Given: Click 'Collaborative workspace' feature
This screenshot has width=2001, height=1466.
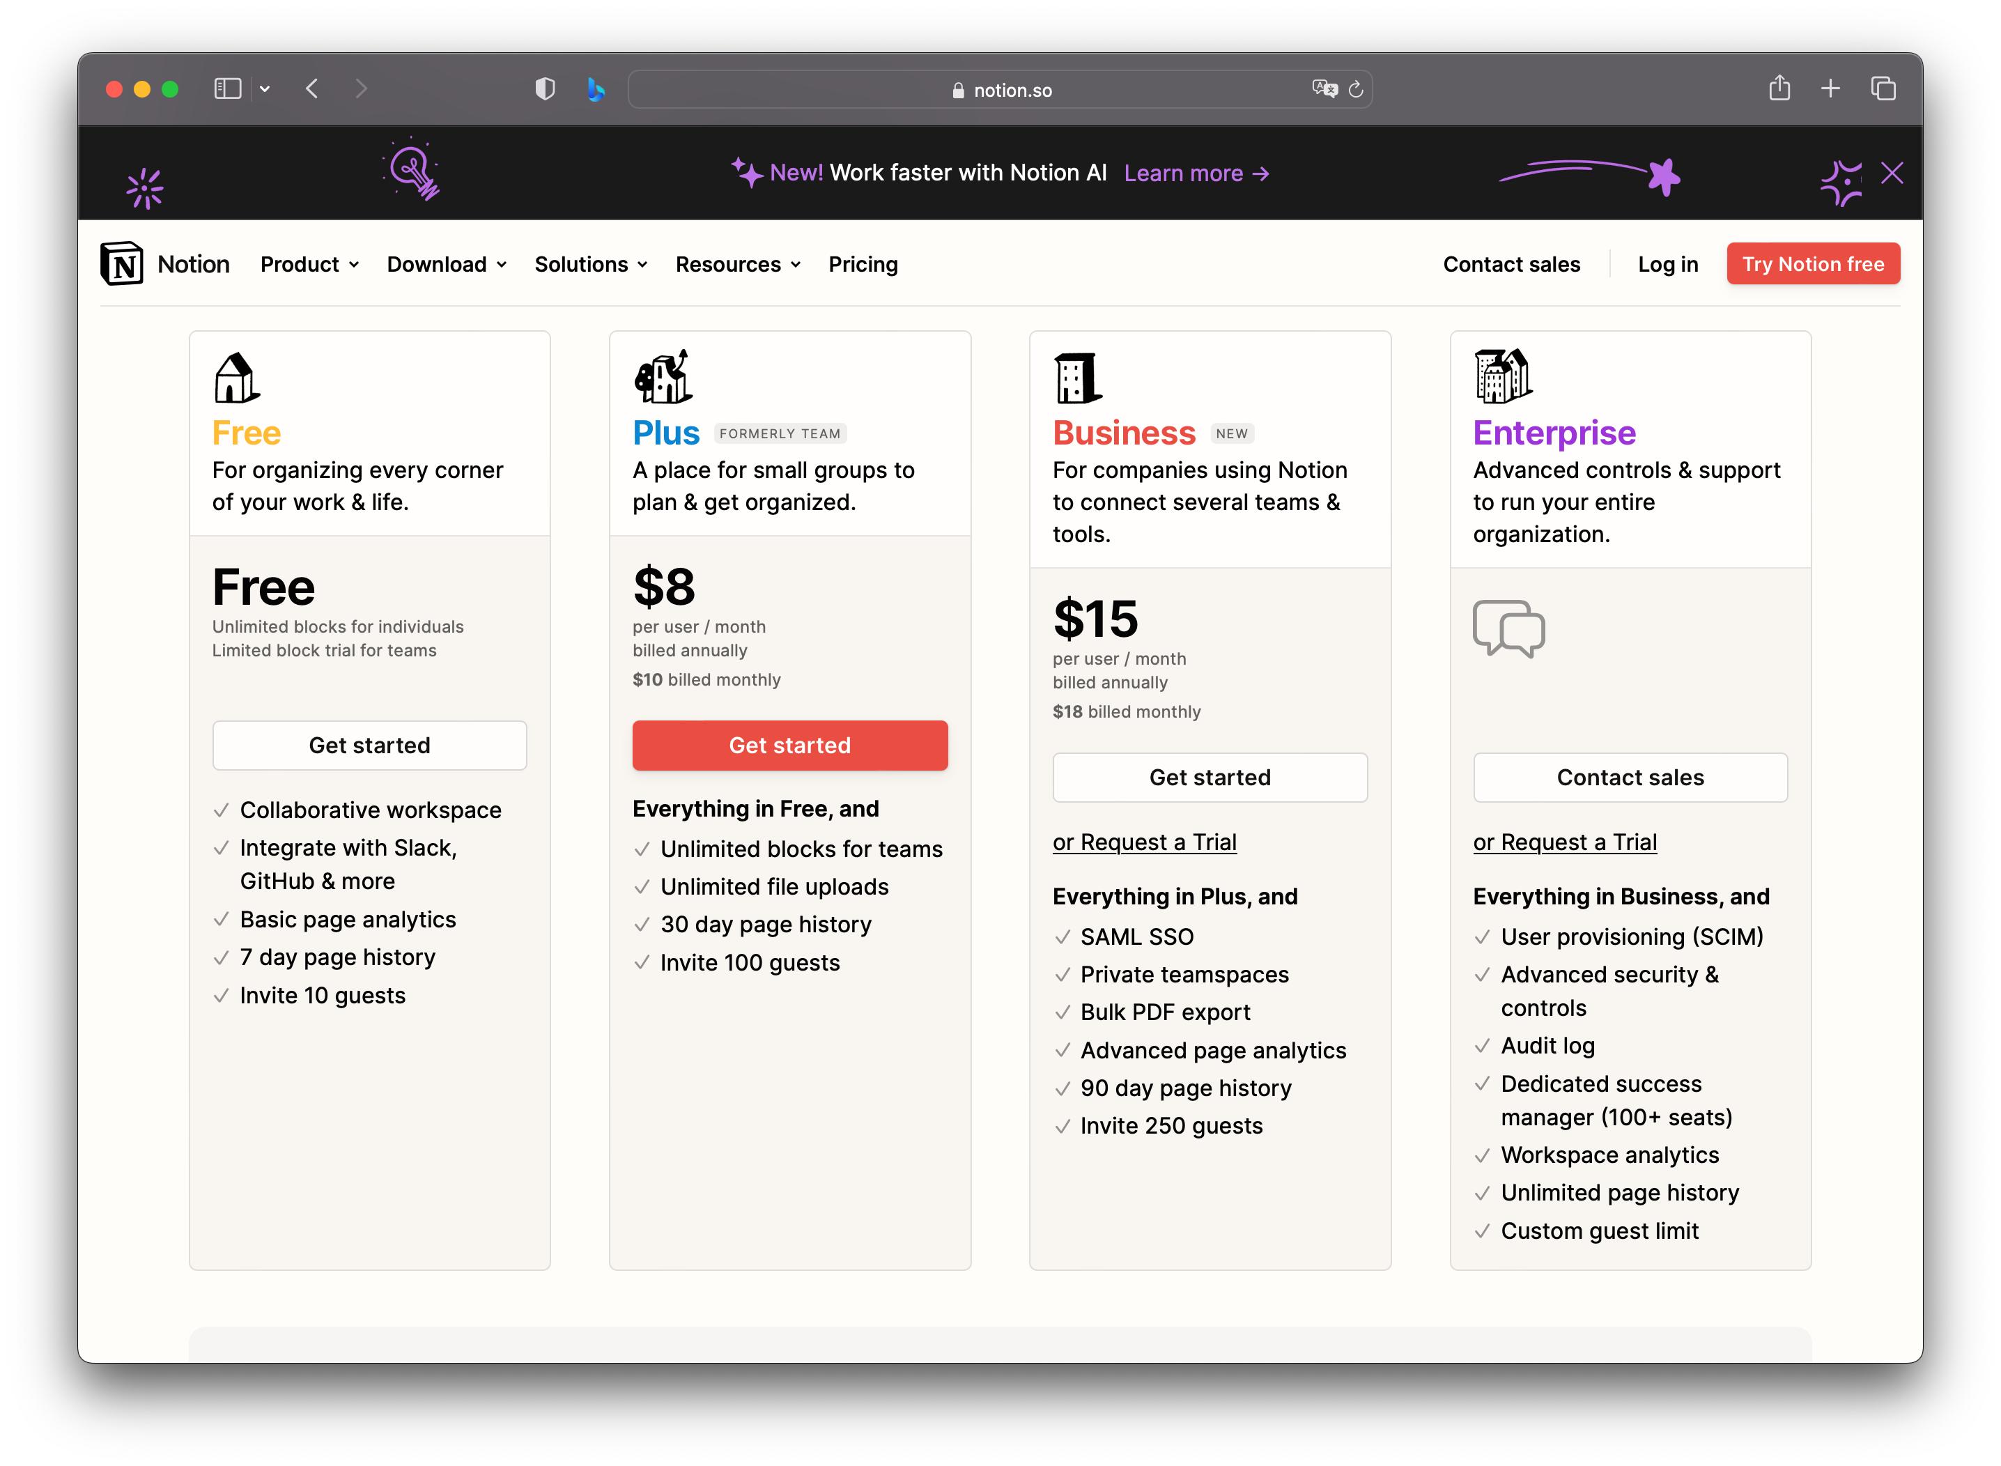Looking at the screenshot, I should [370, 810].
